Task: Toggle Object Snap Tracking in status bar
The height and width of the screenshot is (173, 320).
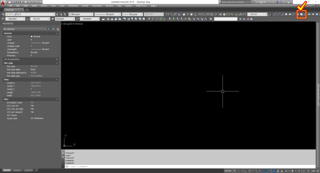Action: coord(263,171)
